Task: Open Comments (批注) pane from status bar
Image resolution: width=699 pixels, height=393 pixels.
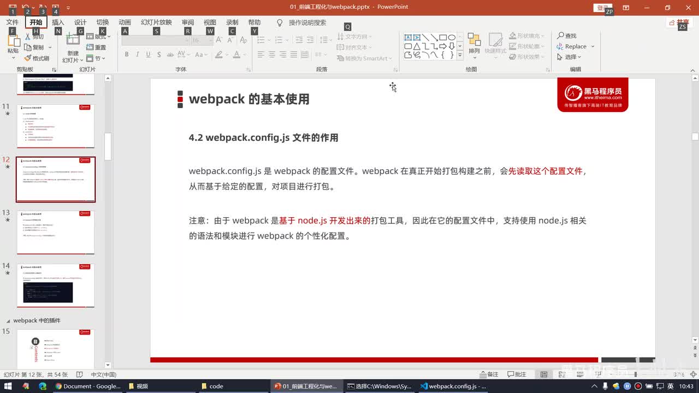Action: tap(517, 374)
